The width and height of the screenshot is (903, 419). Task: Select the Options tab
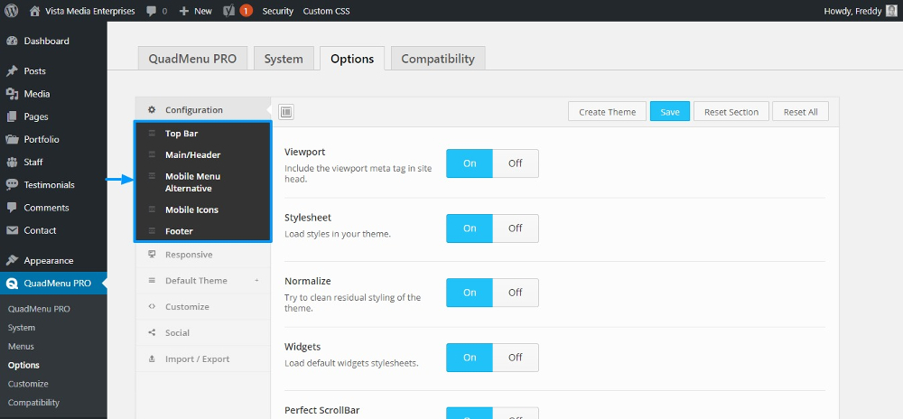(x=352, y=59)
